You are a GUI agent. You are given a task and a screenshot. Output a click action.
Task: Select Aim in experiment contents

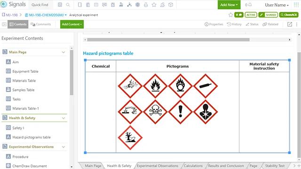click(x=16, y=62)
